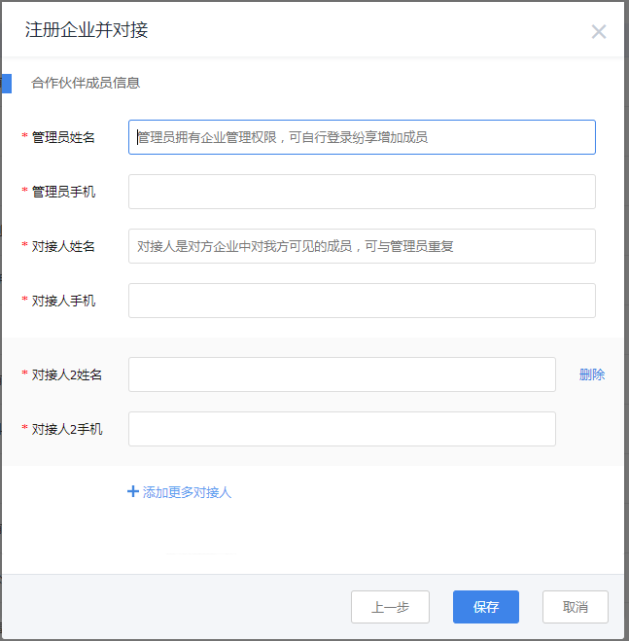Click the 管理员手机 label

[63, 192]
